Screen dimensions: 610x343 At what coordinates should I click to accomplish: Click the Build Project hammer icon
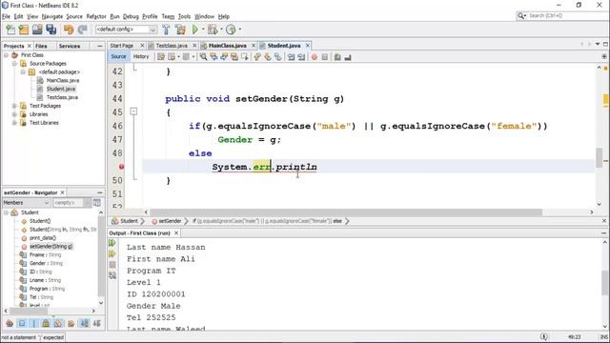click(x=166, y=30)
